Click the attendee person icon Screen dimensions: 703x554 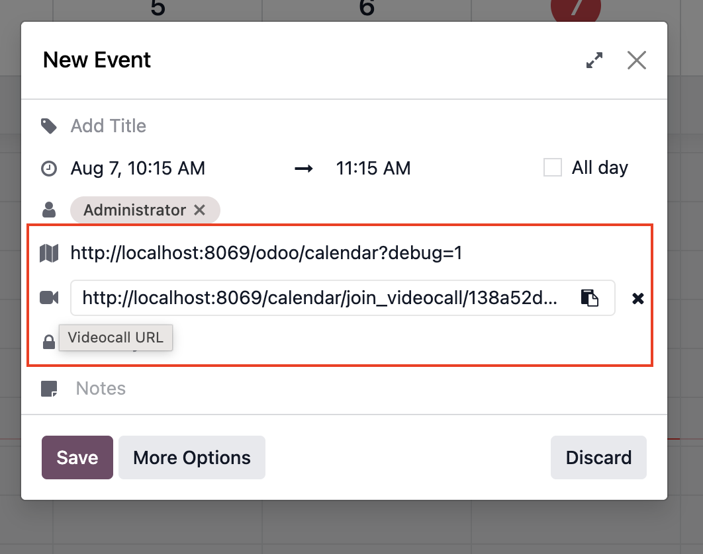[x=49, y=210]
